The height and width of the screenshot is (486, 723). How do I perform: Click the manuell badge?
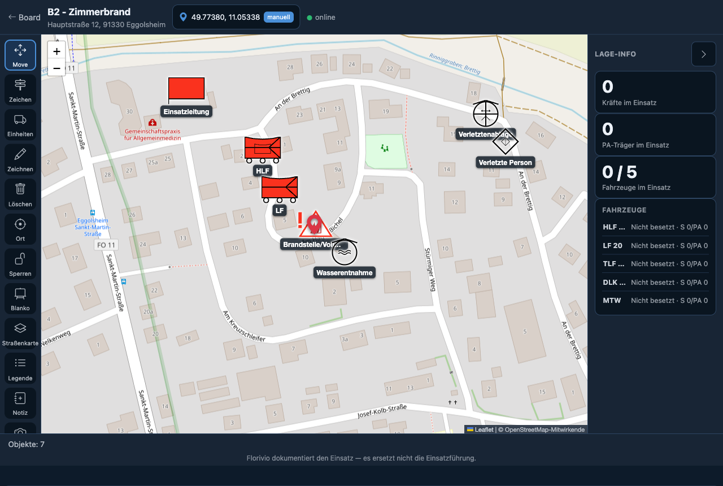(278, 17)
